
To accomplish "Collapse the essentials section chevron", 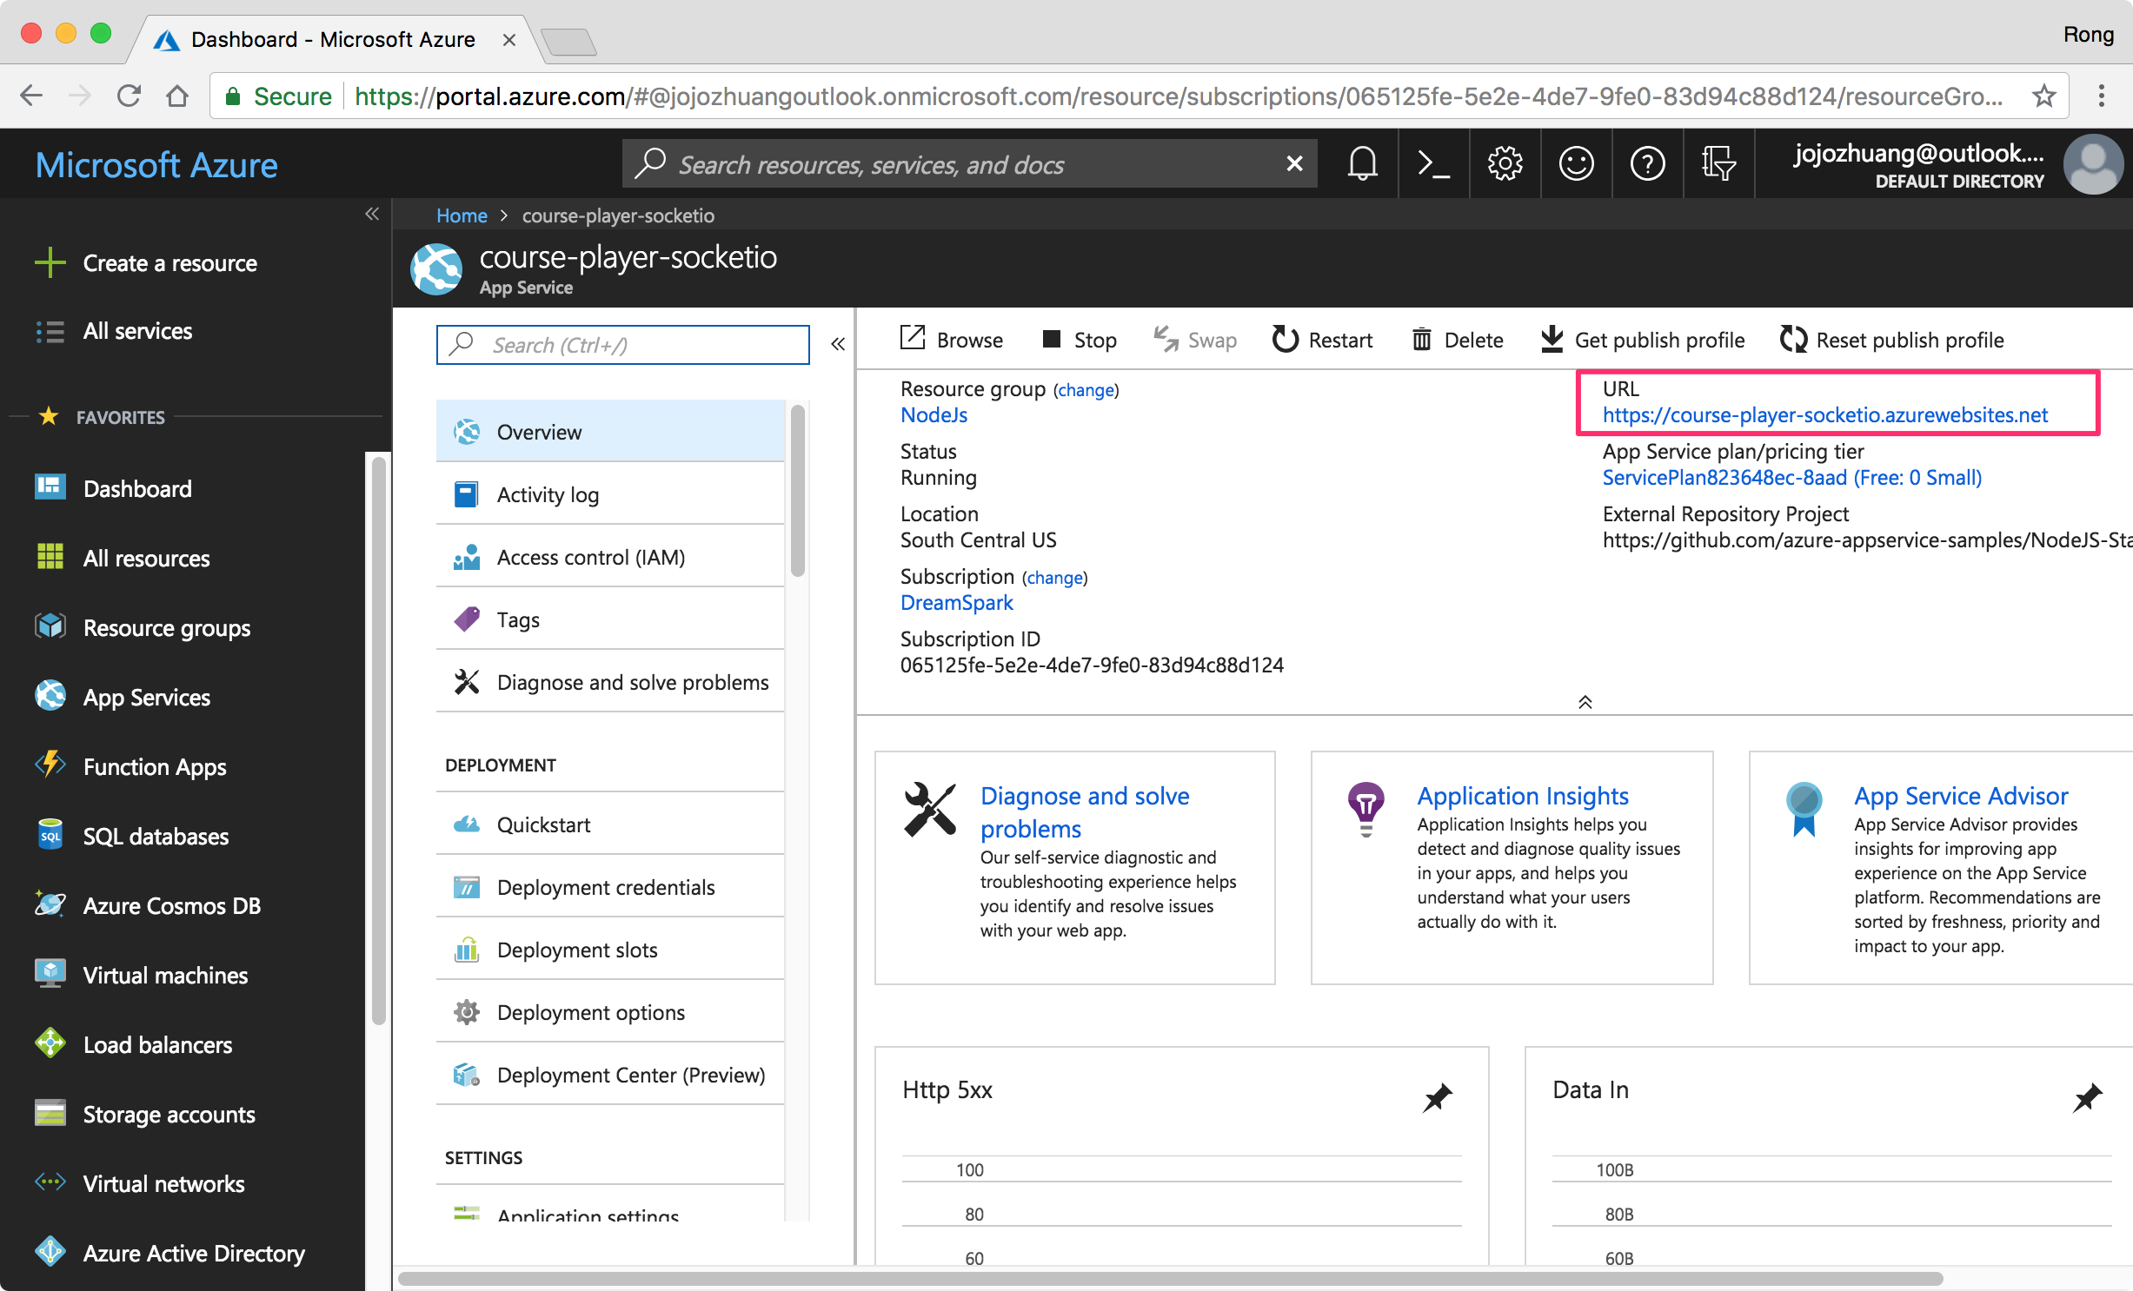I will click(1585, 702).
